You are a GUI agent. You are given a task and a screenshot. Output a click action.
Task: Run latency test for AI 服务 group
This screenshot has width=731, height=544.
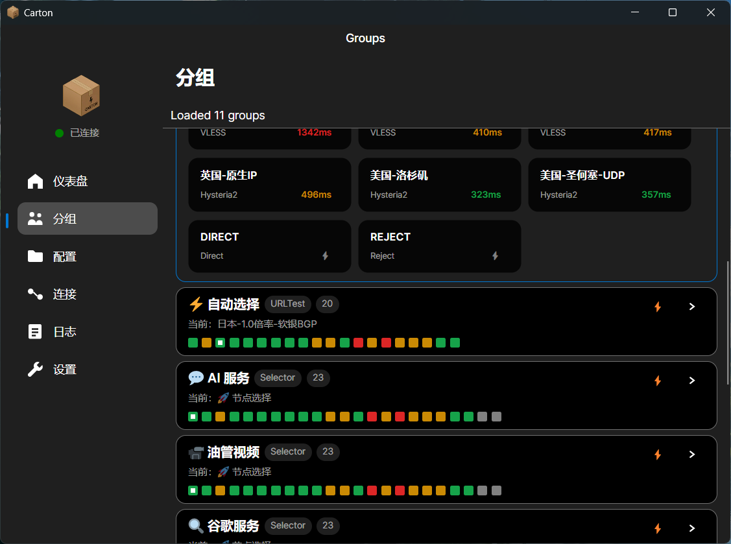[x=658, y=381]
